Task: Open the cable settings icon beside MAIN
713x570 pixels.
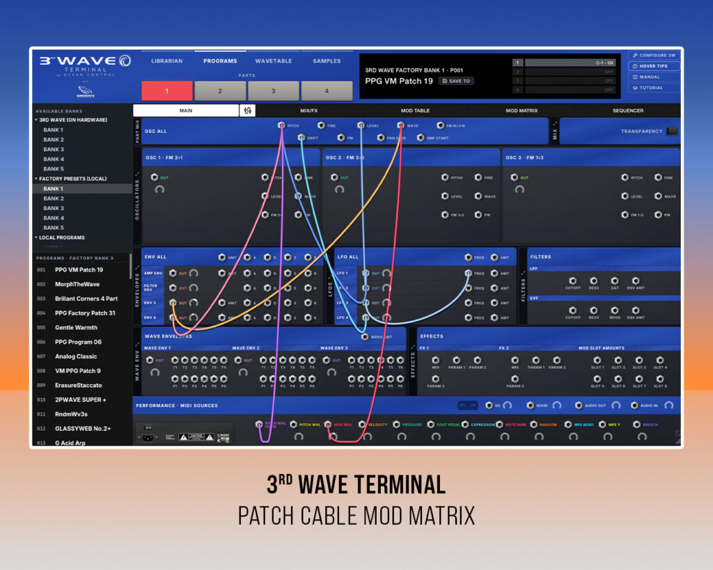Action: [x=247, y=111]
